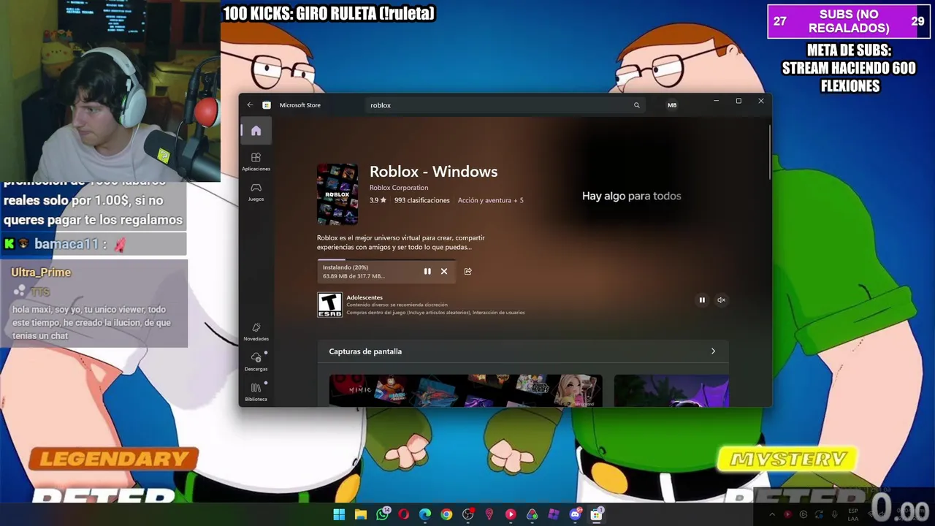935x526 pixels.
Task: Click the search magnifier icon
Action: (x=636, y=105)
